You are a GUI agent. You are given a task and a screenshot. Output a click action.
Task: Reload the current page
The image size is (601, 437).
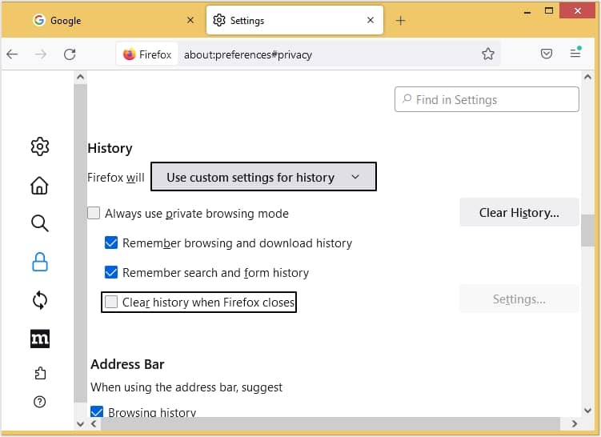(70, 54)
